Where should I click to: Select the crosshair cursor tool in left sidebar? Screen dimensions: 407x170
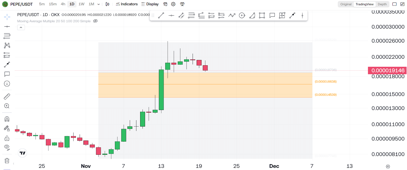pyautogui.click(x=7, y=17)
